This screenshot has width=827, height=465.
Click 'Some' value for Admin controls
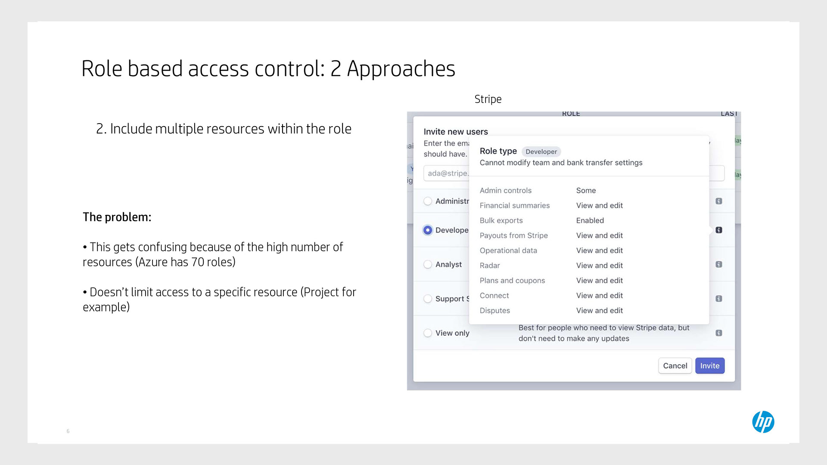(586, 190)
